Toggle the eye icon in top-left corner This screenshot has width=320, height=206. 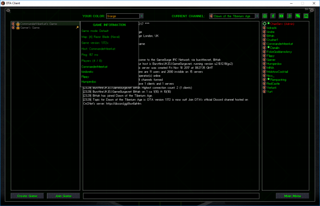[x=8, y=11]
